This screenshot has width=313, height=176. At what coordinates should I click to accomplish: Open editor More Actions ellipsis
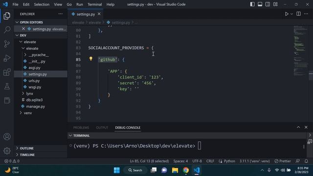[306, 14]
